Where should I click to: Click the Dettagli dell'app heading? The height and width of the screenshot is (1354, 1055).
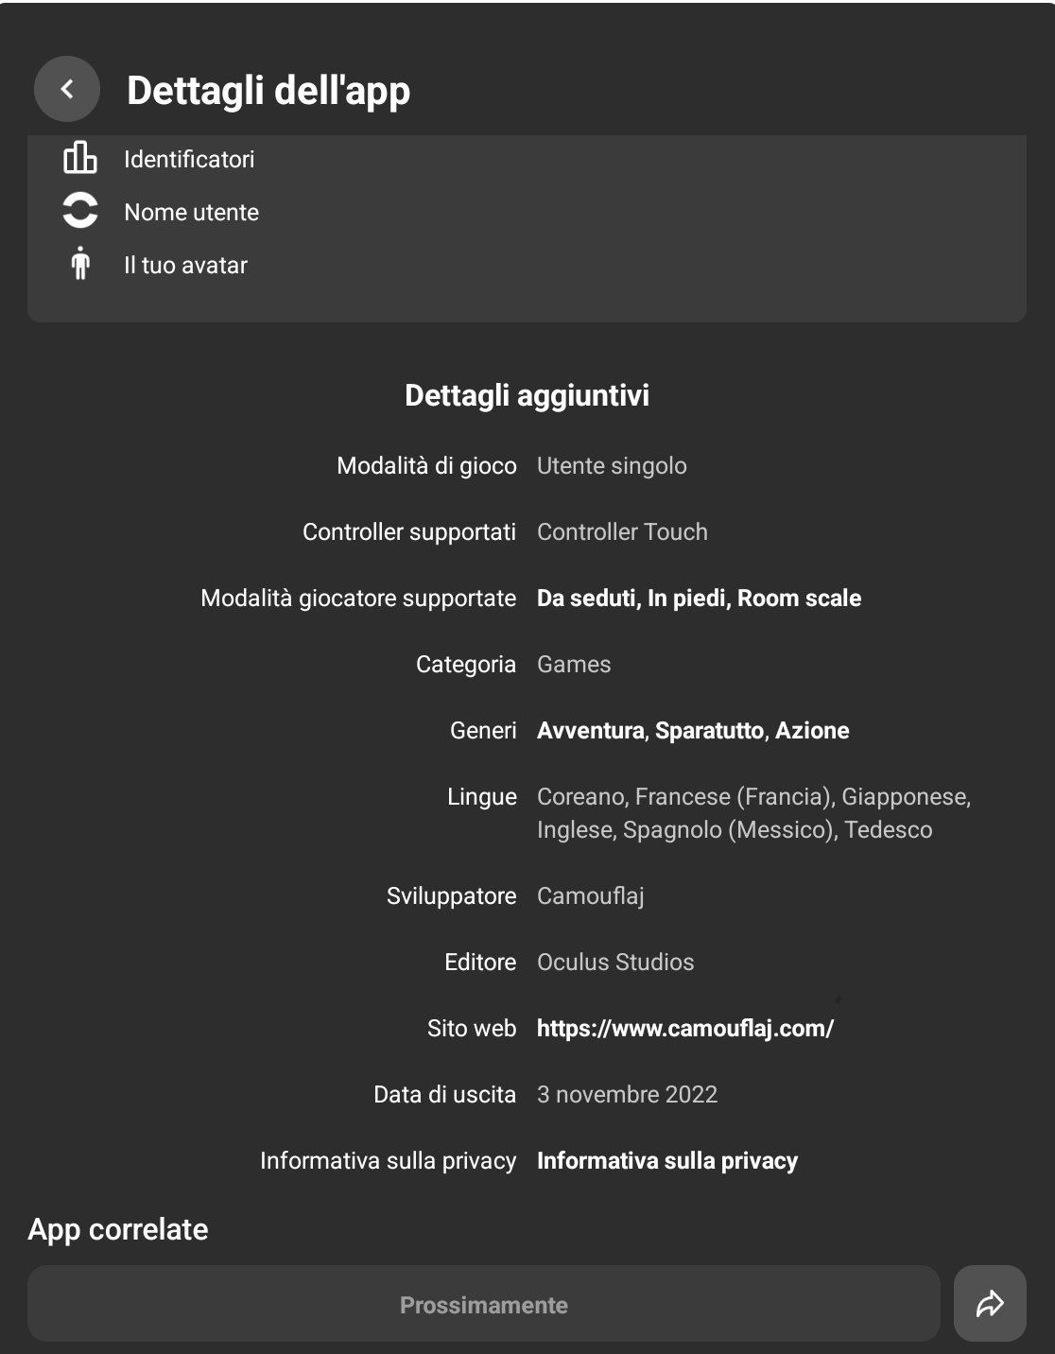coord(268,91)
